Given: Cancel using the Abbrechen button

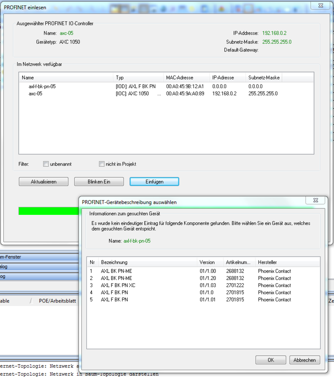Looking at the screenshot, I should pos(304,360).
